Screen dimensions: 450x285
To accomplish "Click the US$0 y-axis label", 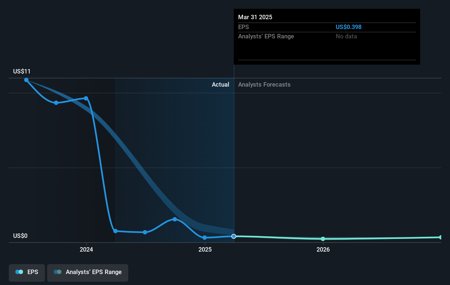I will coord(20,236).
